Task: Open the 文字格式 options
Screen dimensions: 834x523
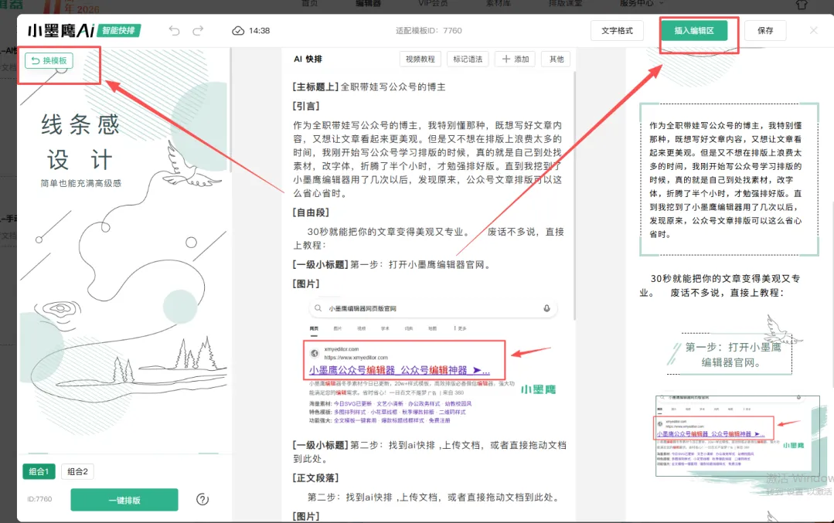Action: [617, 31]
